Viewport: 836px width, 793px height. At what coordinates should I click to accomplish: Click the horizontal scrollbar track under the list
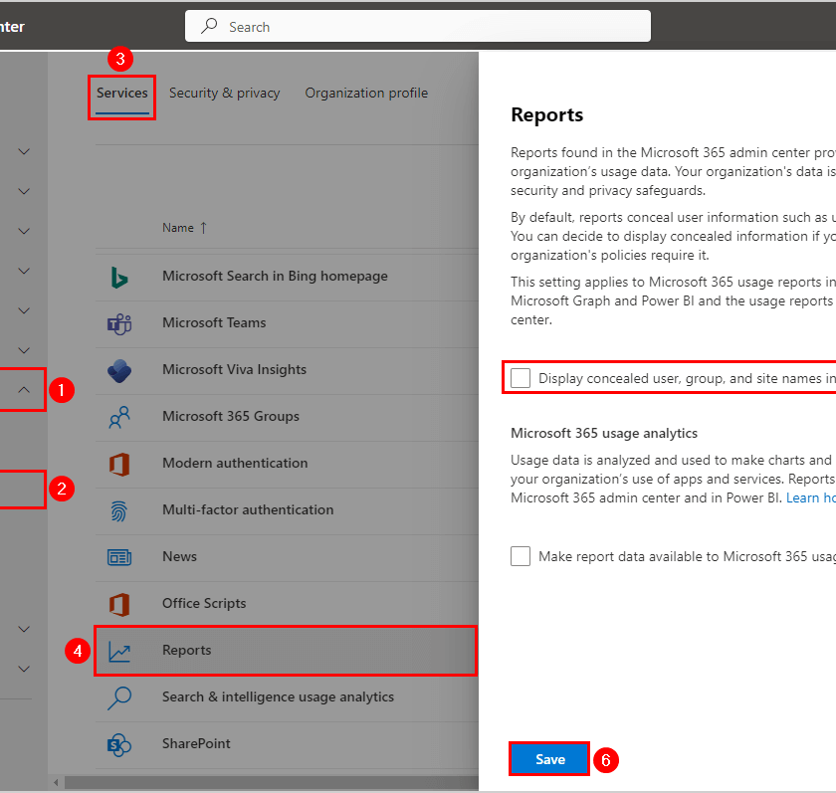point(271,783)
